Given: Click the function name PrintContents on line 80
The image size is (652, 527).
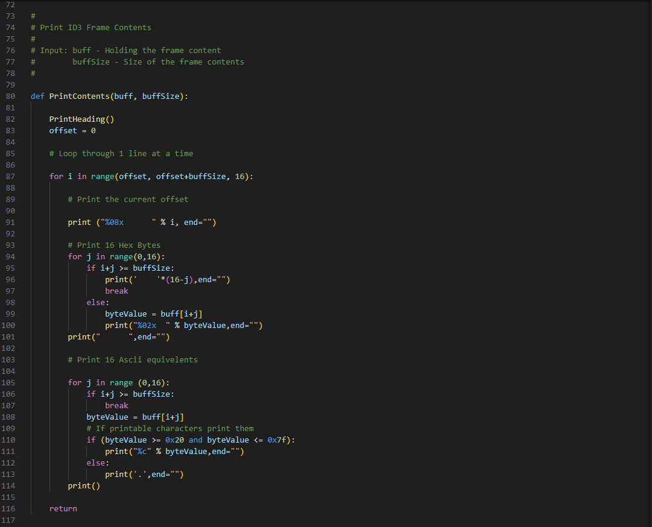Looking at the screenshot, I should pyautogui.click(x=81, y=95).
